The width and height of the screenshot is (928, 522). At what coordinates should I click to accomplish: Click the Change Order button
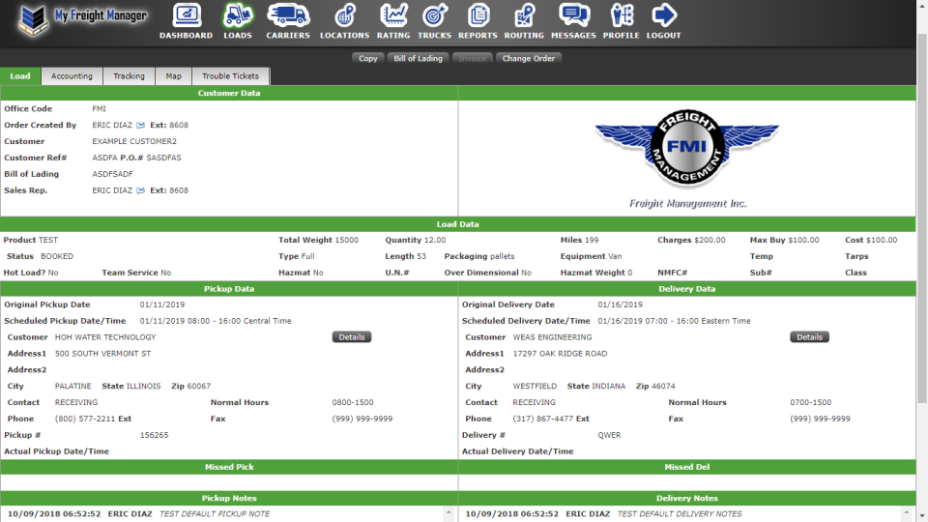point(529,58)
